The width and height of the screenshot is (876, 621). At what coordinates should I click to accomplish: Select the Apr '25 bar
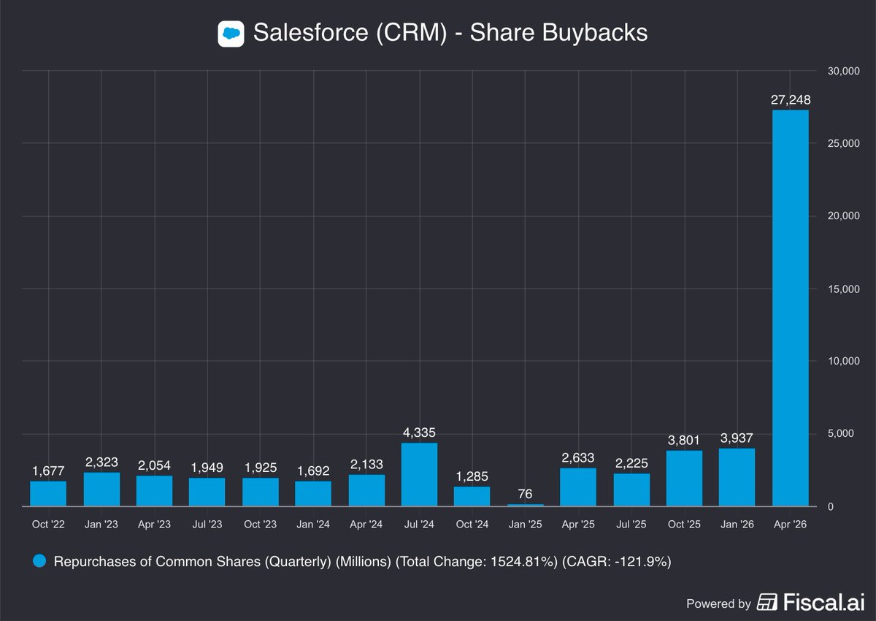coord(578,487)
